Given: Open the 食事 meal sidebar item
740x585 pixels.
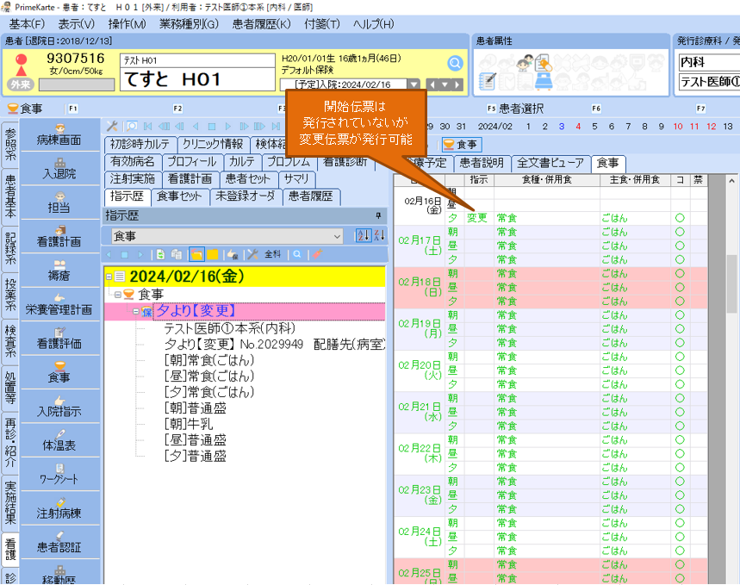Looking at the screenshot, I should click(x=59, y=373).
